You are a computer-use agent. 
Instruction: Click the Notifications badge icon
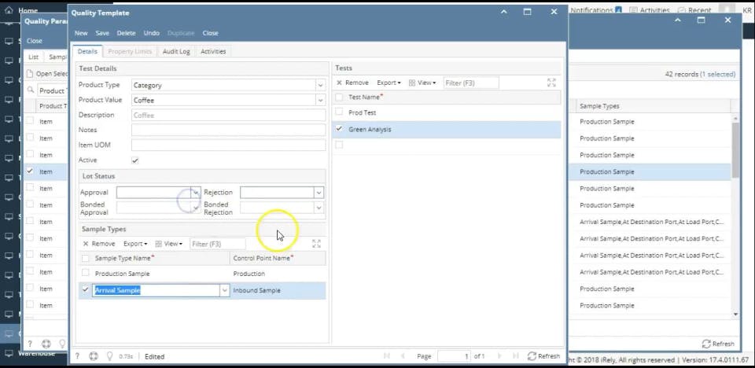[618, 9]
